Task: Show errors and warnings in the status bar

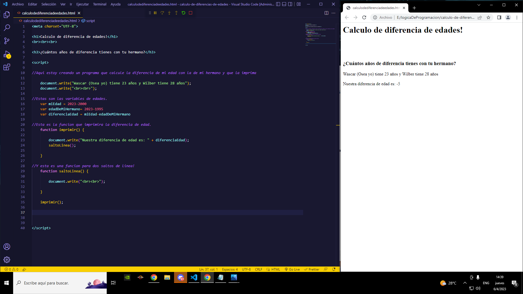Action: (11, 269)
